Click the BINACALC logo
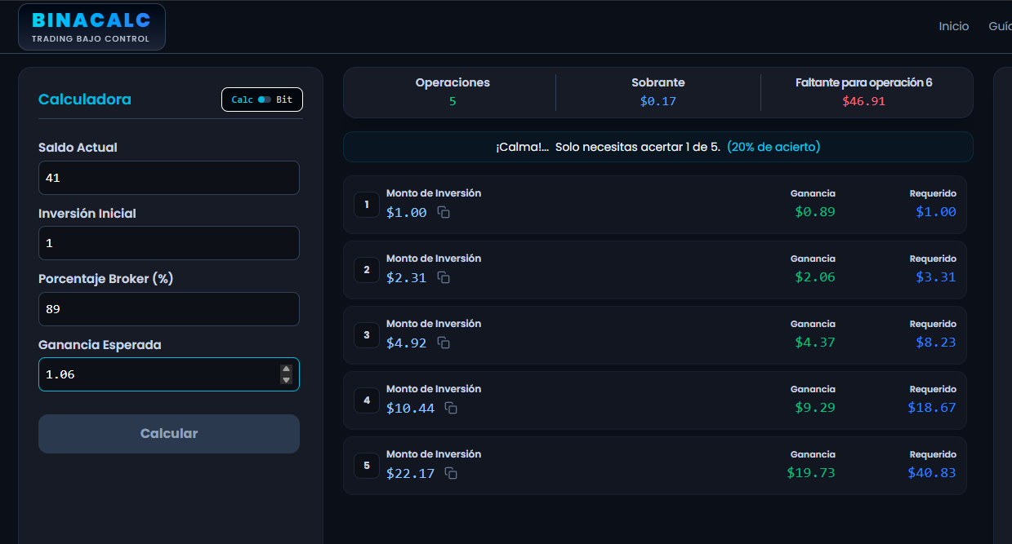 pos(91,26)
